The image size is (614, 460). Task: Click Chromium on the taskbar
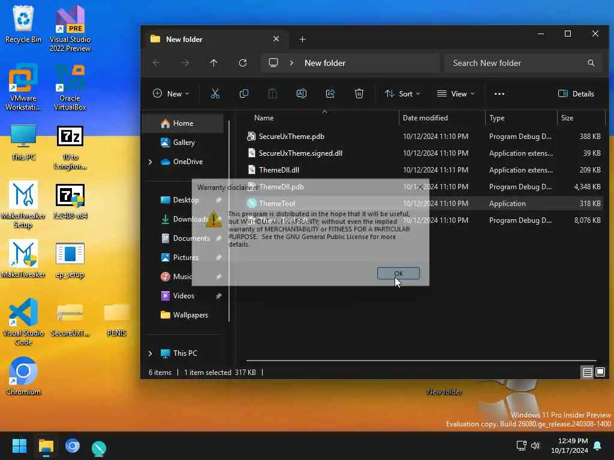click(x=73, y=446)
